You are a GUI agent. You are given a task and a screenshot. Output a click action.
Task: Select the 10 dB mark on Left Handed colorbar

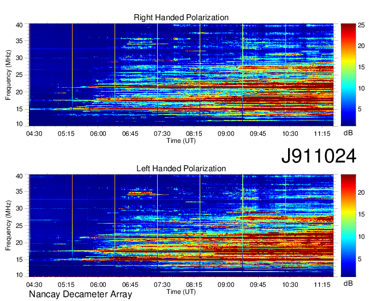pyautogui.click(x=361, y=237)
